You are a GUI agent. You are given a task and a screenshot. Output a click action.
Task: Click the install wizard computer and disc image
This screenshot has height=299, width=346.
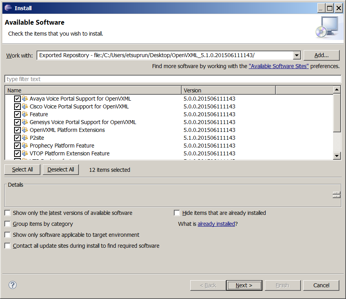327,27
